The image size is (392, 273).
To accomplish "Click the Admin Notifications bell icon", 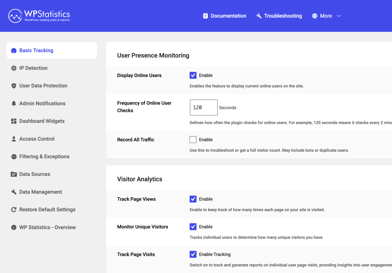I will click(13, 103).
